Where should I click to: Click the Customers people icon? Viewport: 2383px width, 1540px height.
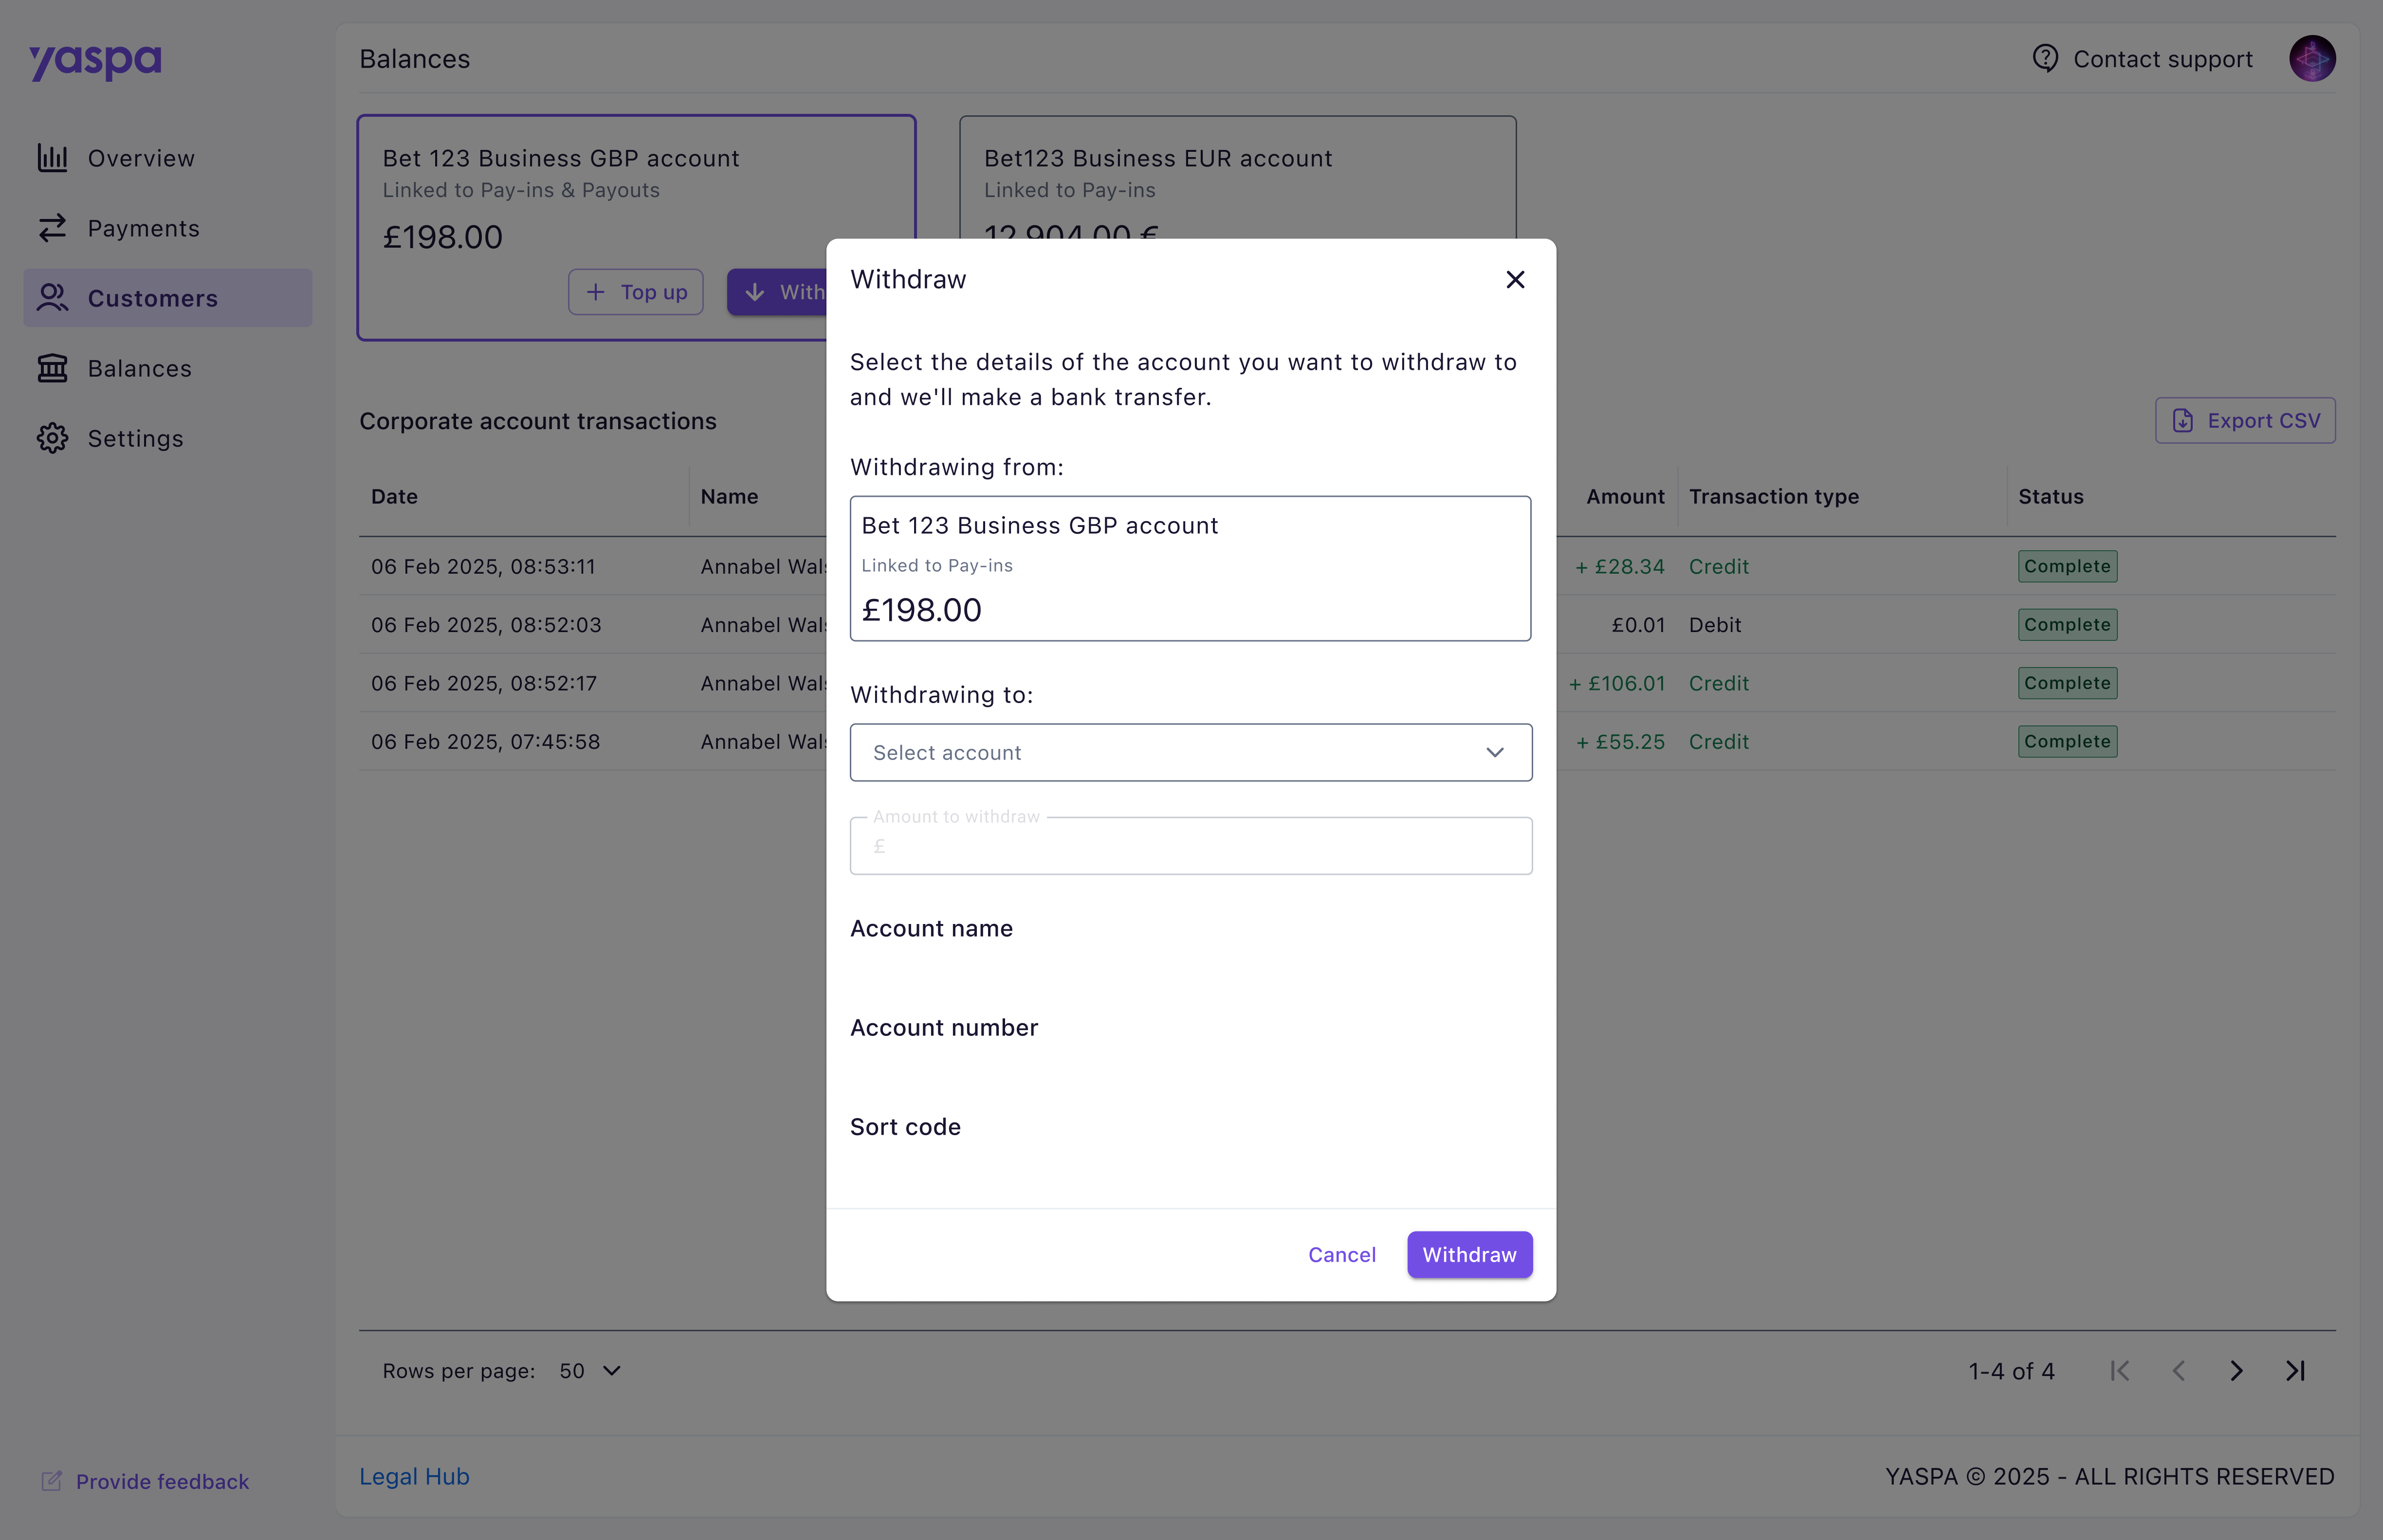(52, 298)
